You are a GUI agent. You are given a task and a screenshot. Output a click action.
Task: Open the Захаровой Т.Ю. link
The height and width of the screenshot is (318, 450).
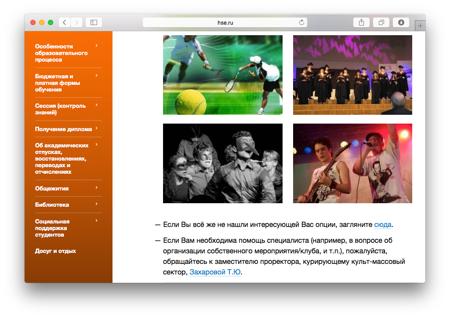(215, 272)
